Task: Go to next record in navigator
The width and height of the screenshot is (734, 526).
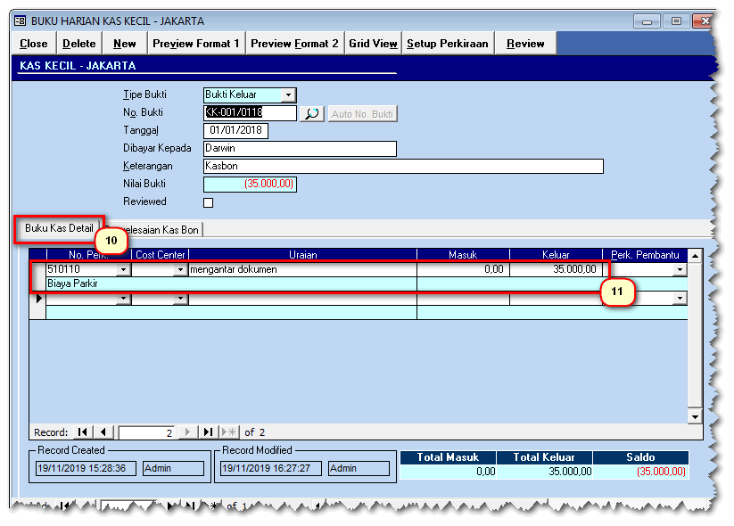Action: coord(188,432)
